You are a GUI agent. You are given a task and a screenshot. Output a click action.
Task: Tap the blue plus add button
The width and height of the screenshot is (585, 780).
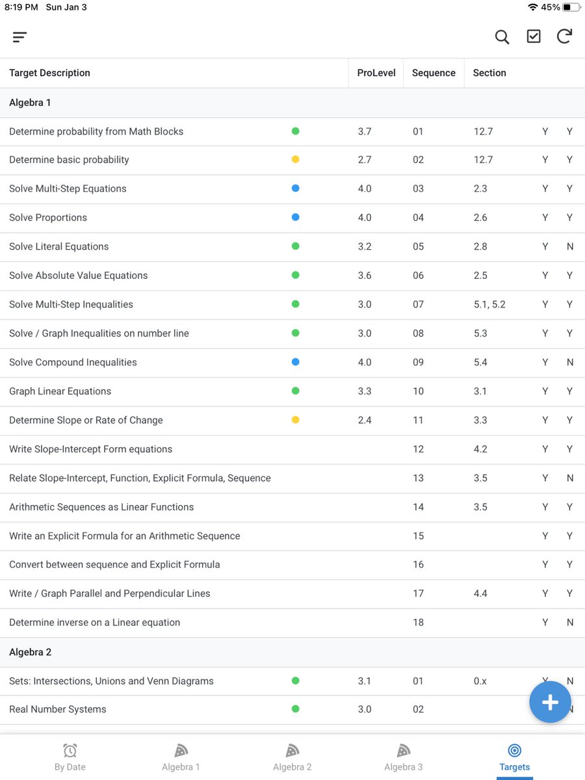(x=550, y=702)
